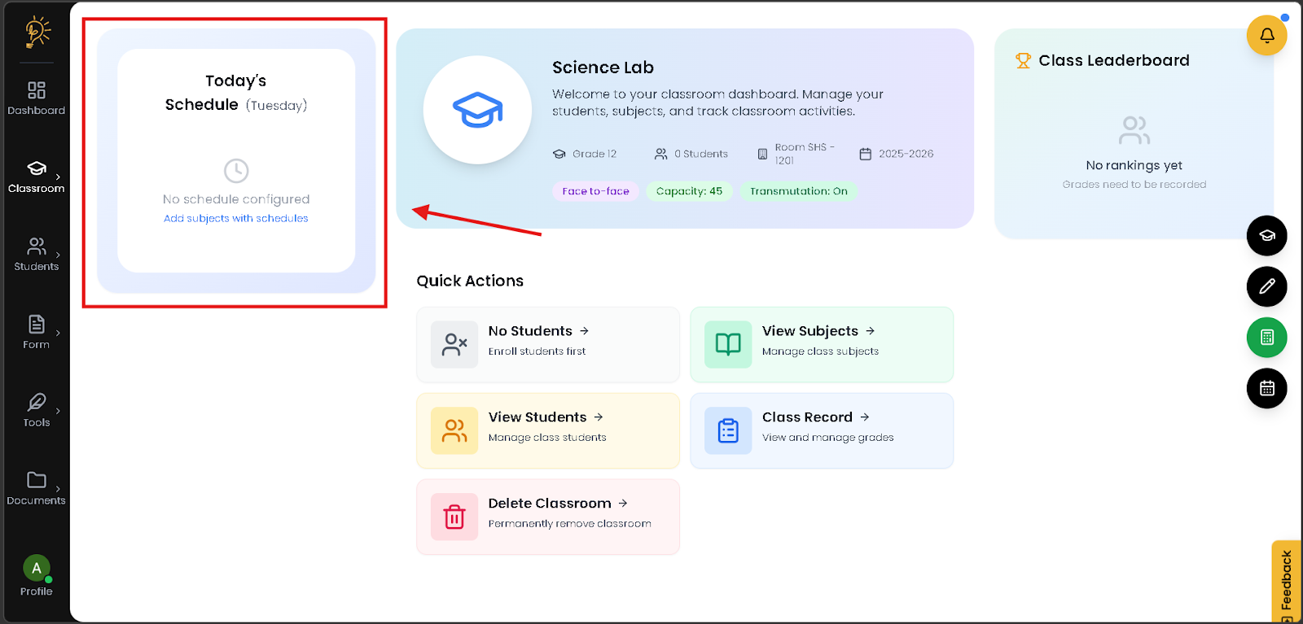The image size is (1303, 624).
Task: Go to Dashboard in the sidebar
Action: (x=37, y=98)
